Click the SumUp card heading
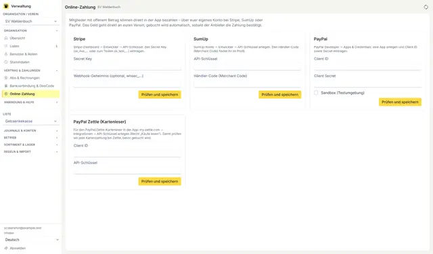This screenshot has width=433, height=254. [x=201, y=39]
